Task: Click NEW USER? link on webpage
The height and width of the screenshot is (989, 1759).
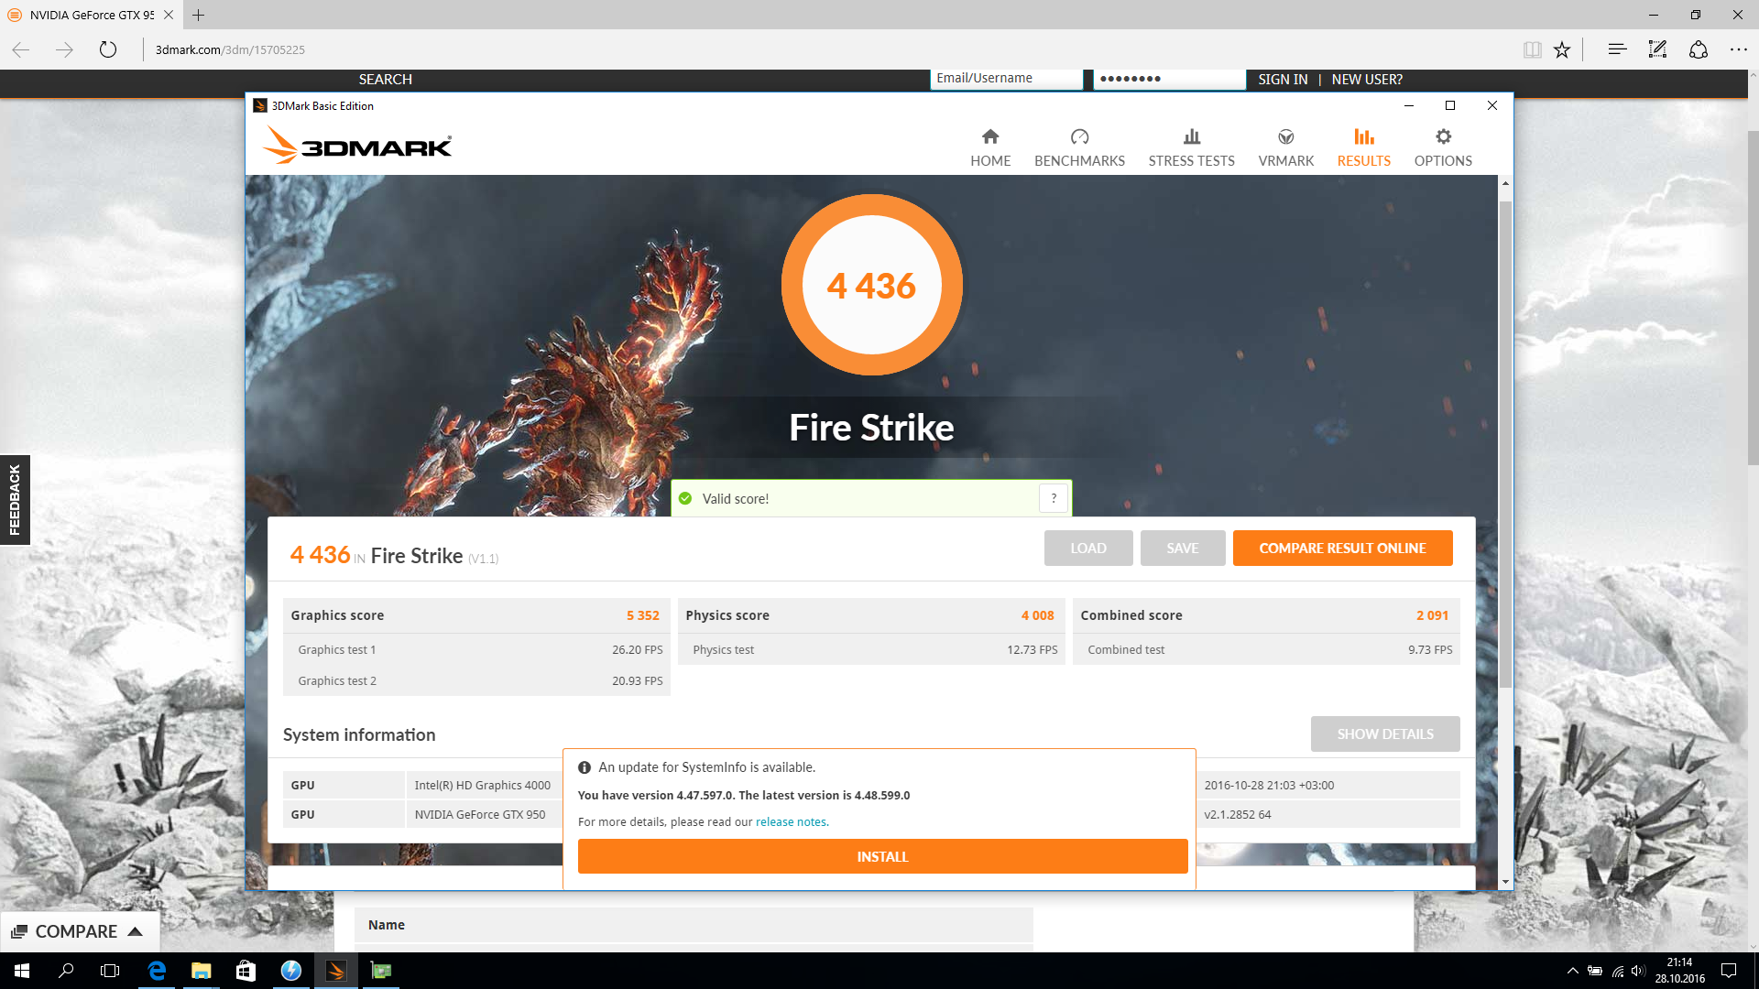Action: pyautogui.click(x=1367, y=80)
